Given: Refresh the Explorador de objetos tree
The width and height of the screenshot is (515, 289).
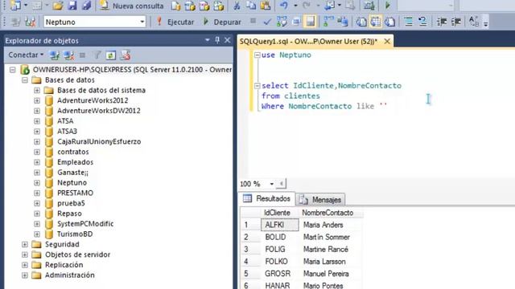Looking at the screenshot, I should point(111,55).
